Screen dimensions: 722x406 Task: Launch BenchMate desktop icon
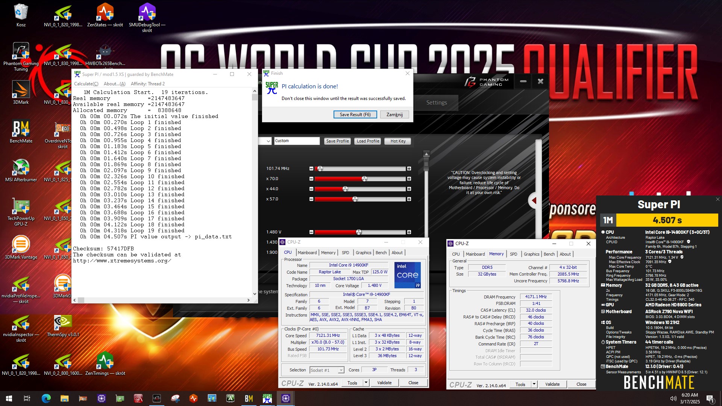[x=21, y=131]
